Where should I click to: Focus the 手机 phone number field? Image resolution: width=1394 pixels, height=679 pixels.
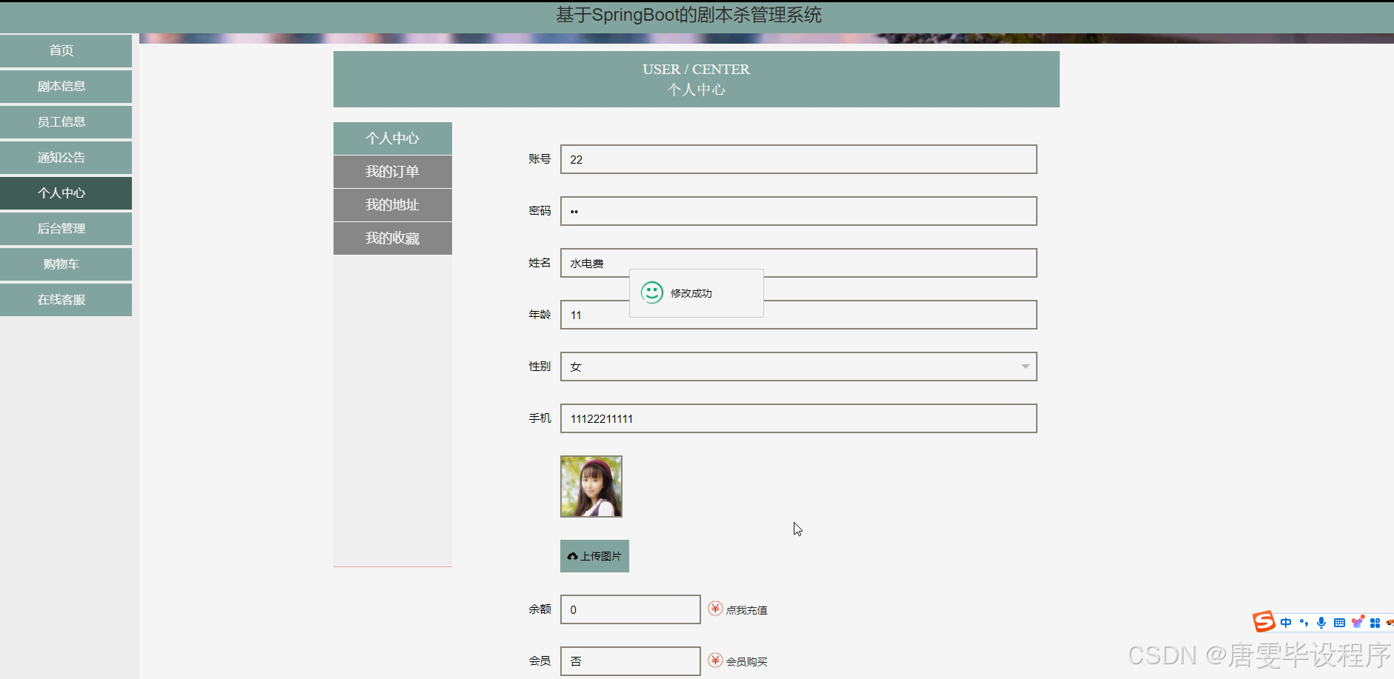click(798, 418)
